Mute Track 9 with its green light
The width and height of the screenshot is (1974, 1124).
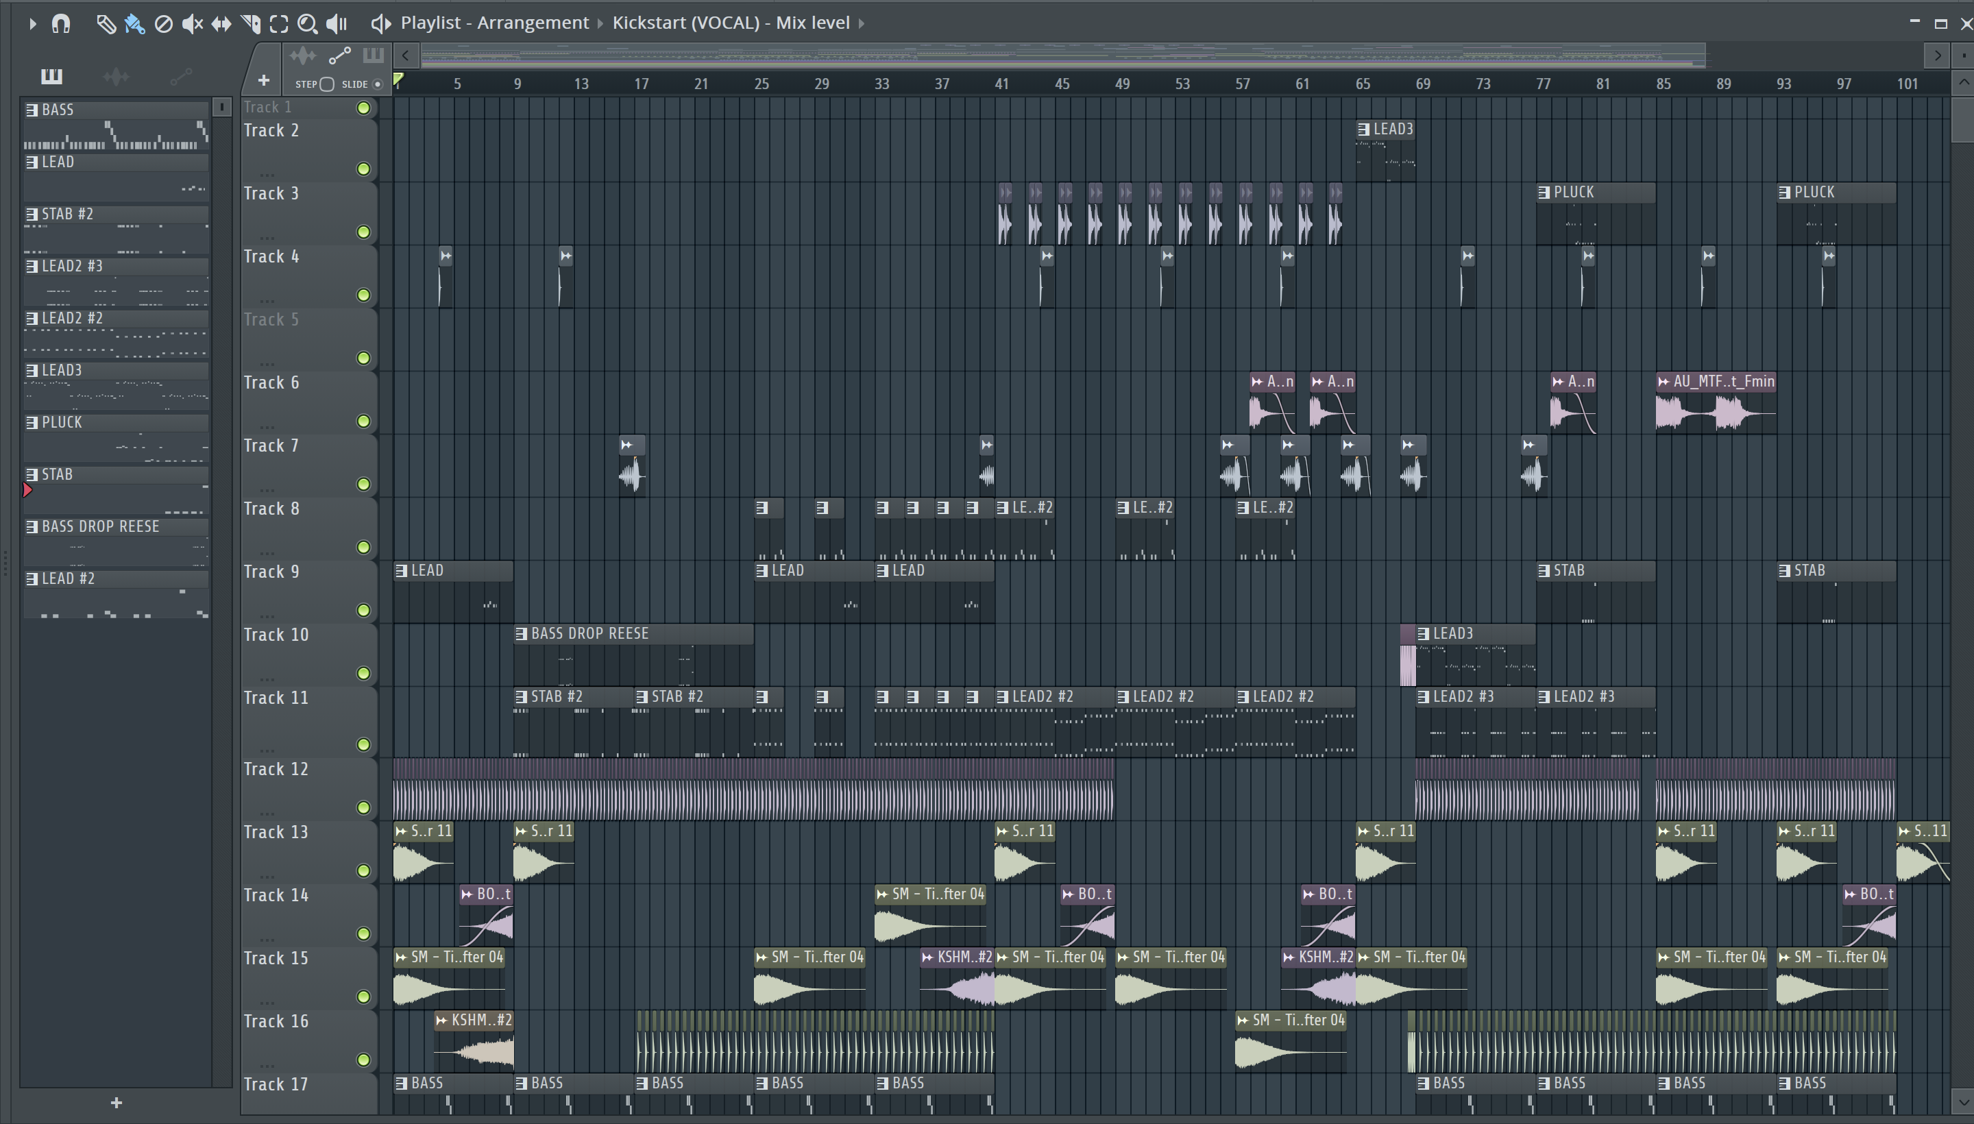(x=363, y=611)
